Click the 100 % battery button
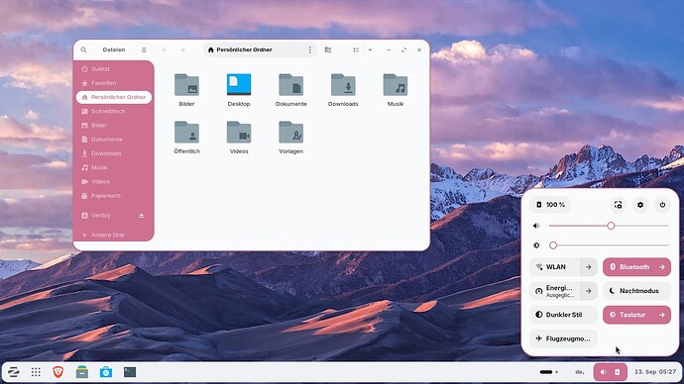Screen dimensions: 684x384 (549, 205)
